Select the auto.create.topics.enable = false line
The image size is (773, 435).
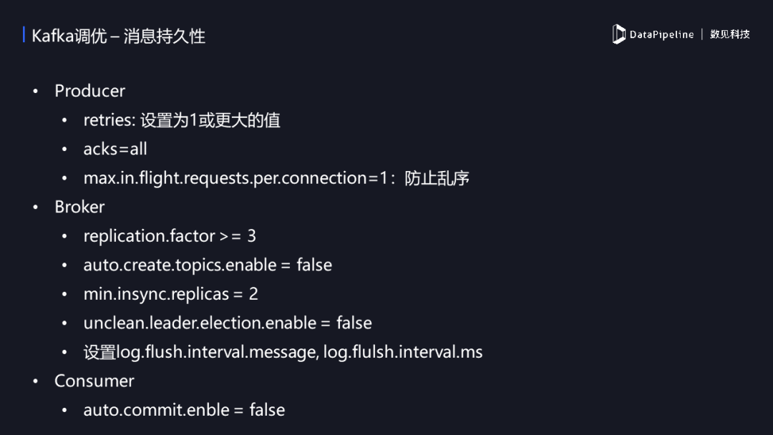[x=208, y=265]
